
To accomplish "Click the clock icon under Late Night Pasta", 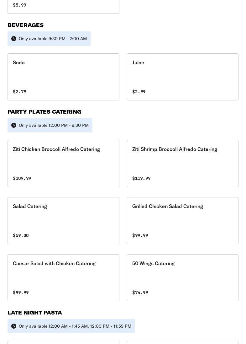I will [x=14, y=326].
